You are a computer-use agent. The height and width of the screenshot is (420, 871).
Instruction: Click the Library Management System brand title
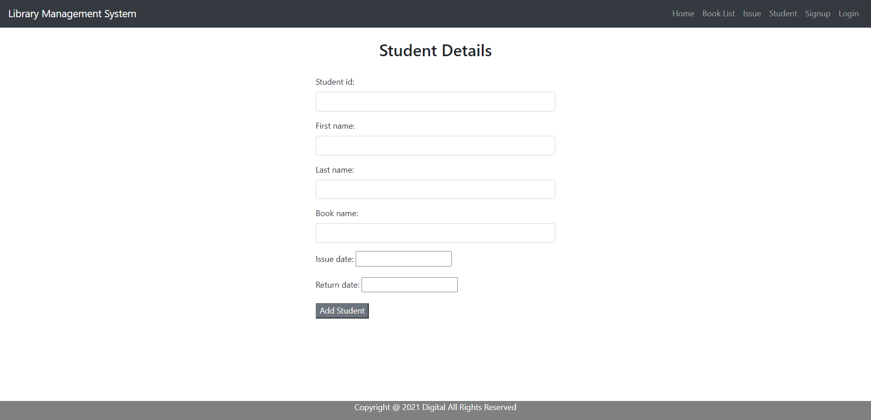click(x=73, y=14)
